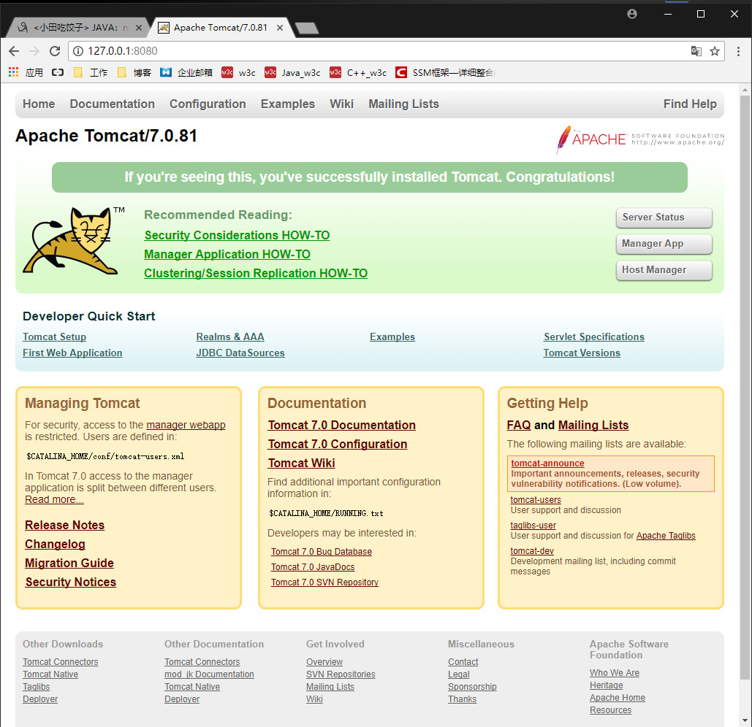Click the Server Status button

click(664, 218)
